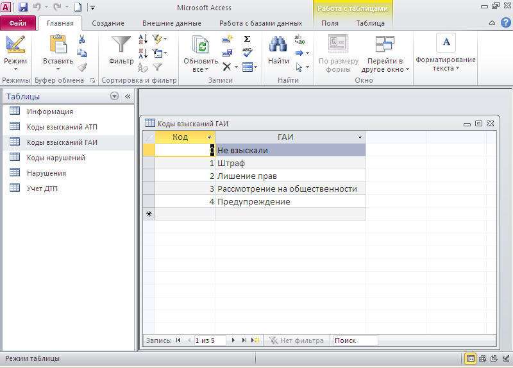Open the Файл tab
The width and height of the screenshot is (513, 368).
(18, 23)
